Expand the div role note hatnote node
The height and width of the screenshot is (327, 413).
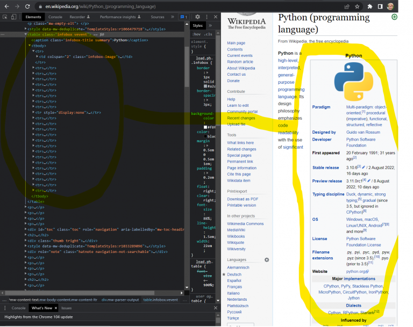pos(26,251)
